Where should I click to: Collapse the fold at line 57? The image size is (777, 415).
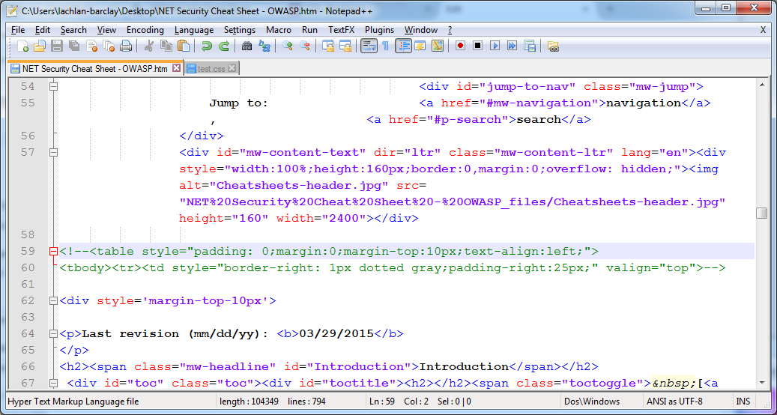[x=53, y=153]
